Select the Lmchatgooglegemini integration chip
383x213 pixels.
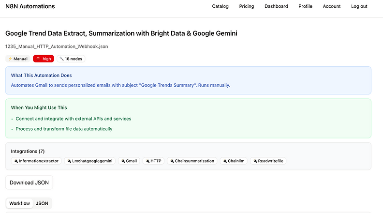(89, 161)
